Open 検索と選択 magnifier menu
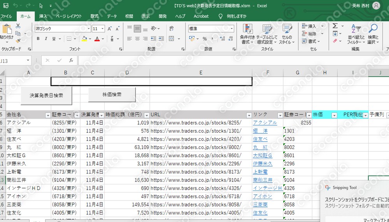Image resolution: width=389 pixels, height=222 pixels. [x=373, y=35]
